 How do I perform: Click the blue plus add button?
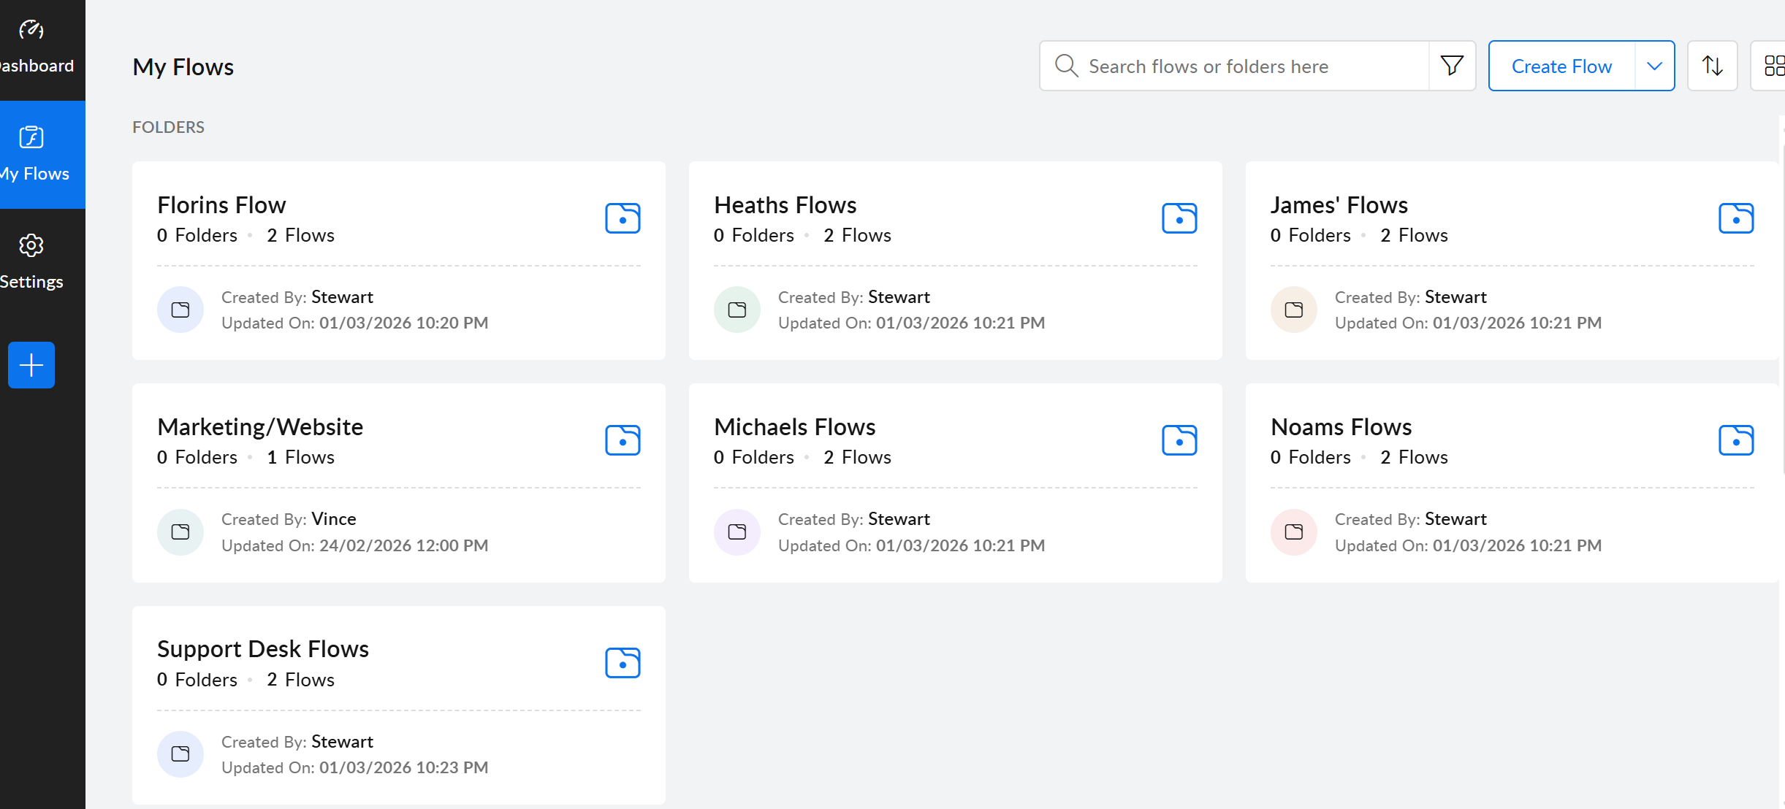[31, 365]
